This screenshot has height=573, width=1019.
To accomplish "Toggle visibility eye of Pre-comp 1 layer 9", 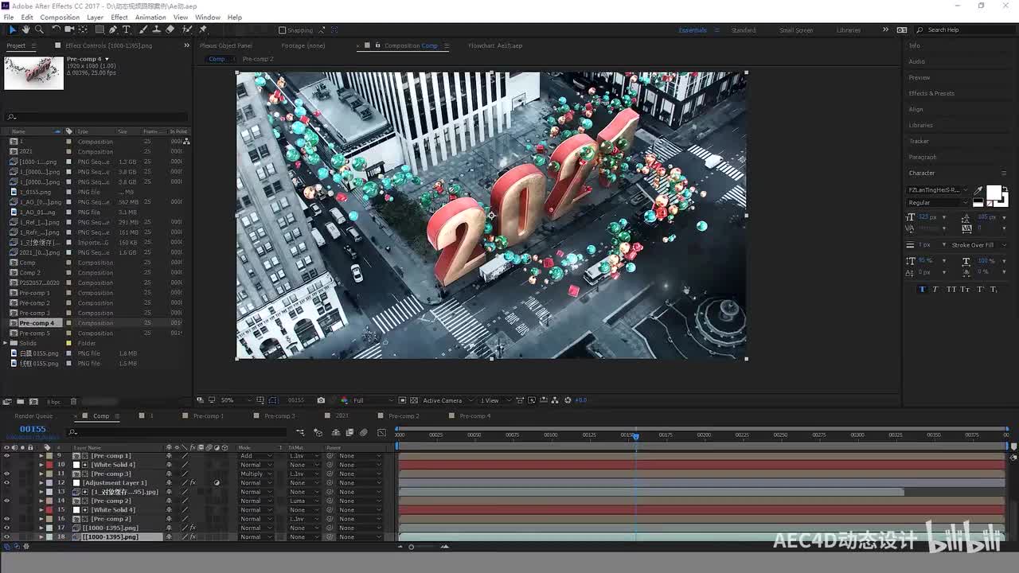I will [6, 456].
